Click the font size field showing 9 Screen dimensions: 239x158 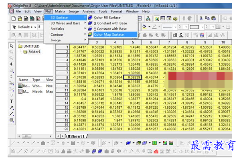[x=41, y=27]
